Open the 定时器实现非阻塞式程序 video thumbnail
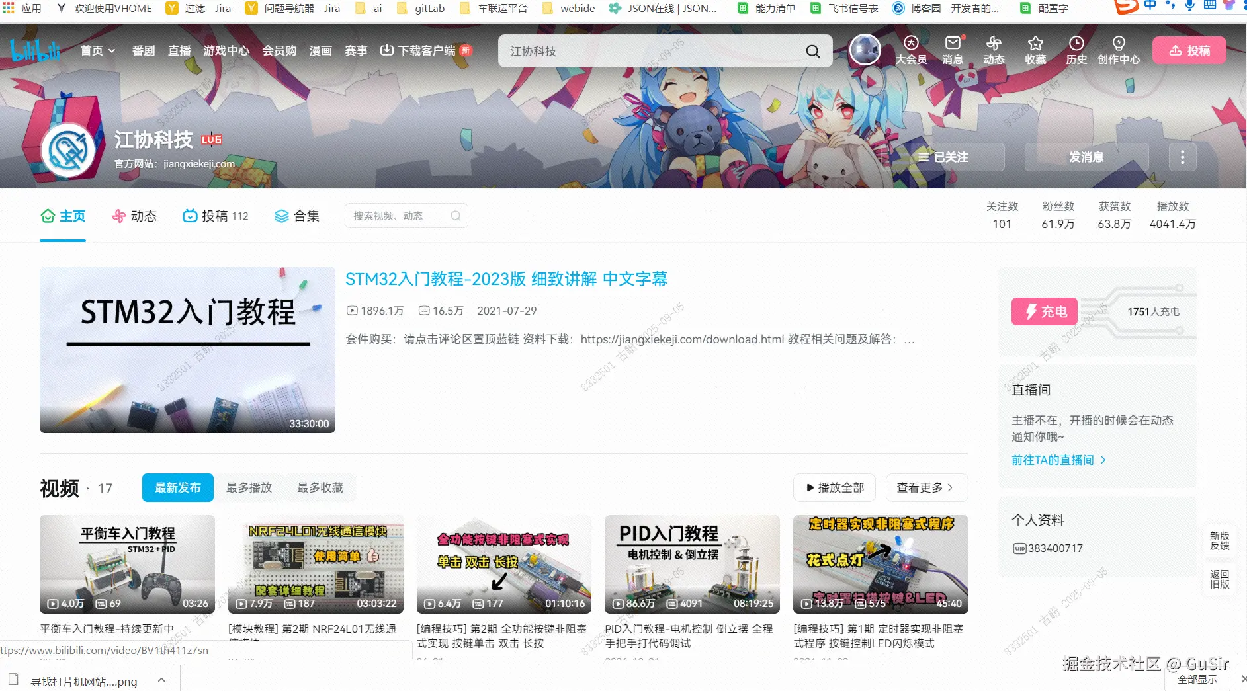Viewport: 1247px width, 691px height. [881, 564]
